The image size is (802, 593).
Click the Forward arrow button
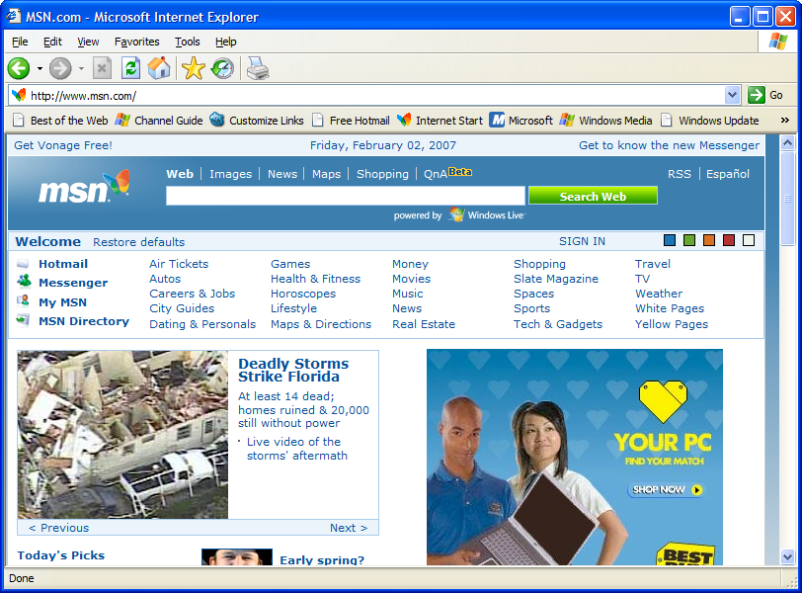60,68
